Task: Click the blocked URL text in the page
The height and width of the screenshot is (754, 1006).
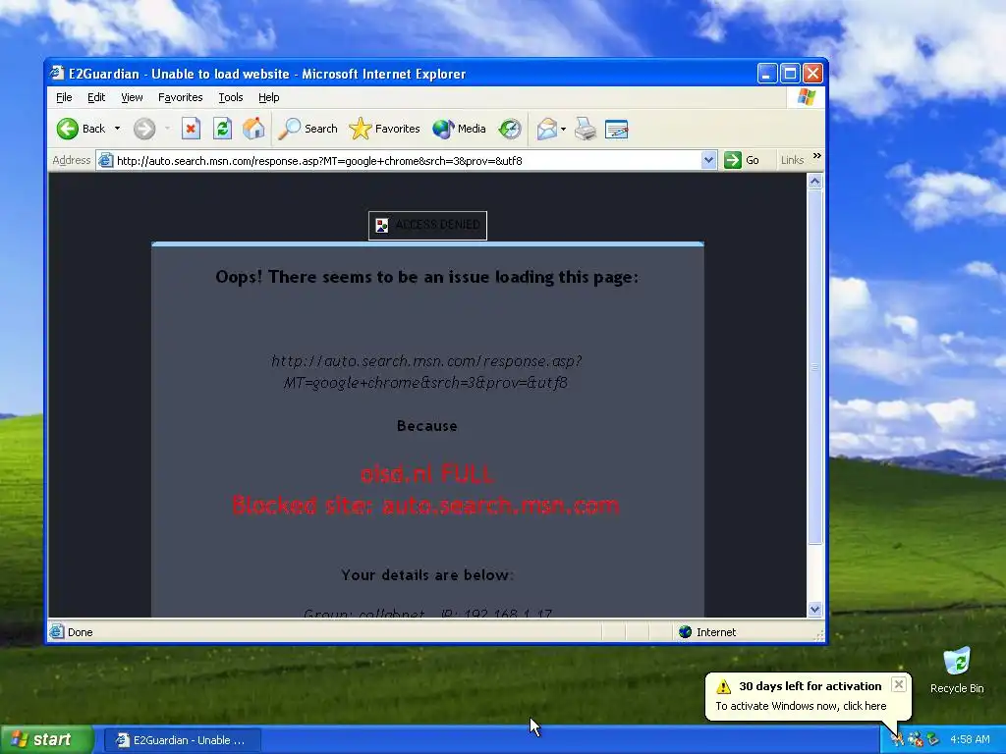Action: [426, 372]
